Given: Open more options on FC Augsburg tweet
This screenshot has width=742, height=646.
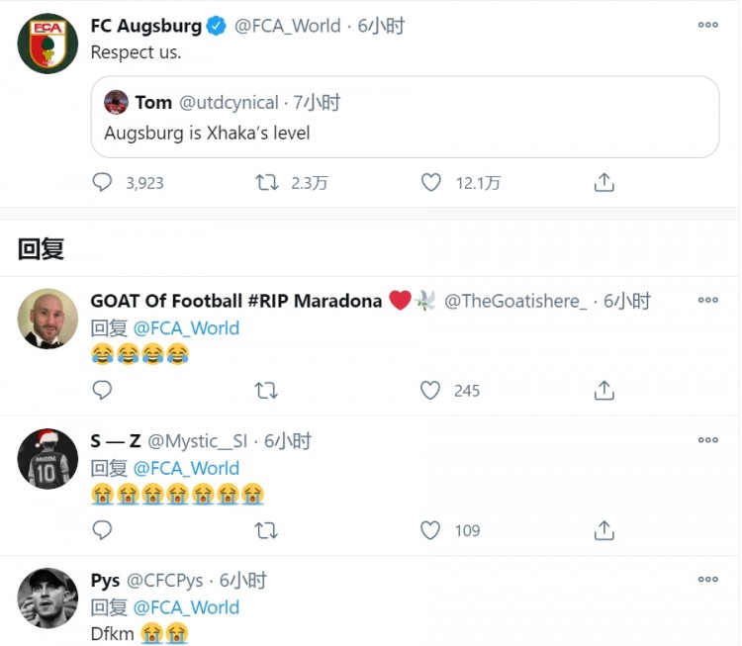Looking at the screenshot, I should [x=707, y=25].
